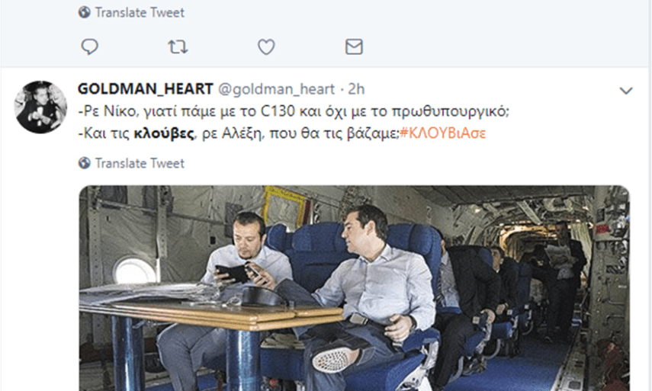Viewport: 652px width, 391px height.
Task: Open the GOLDMAN_HEART profile avatar
Action: tap(40, 107)
